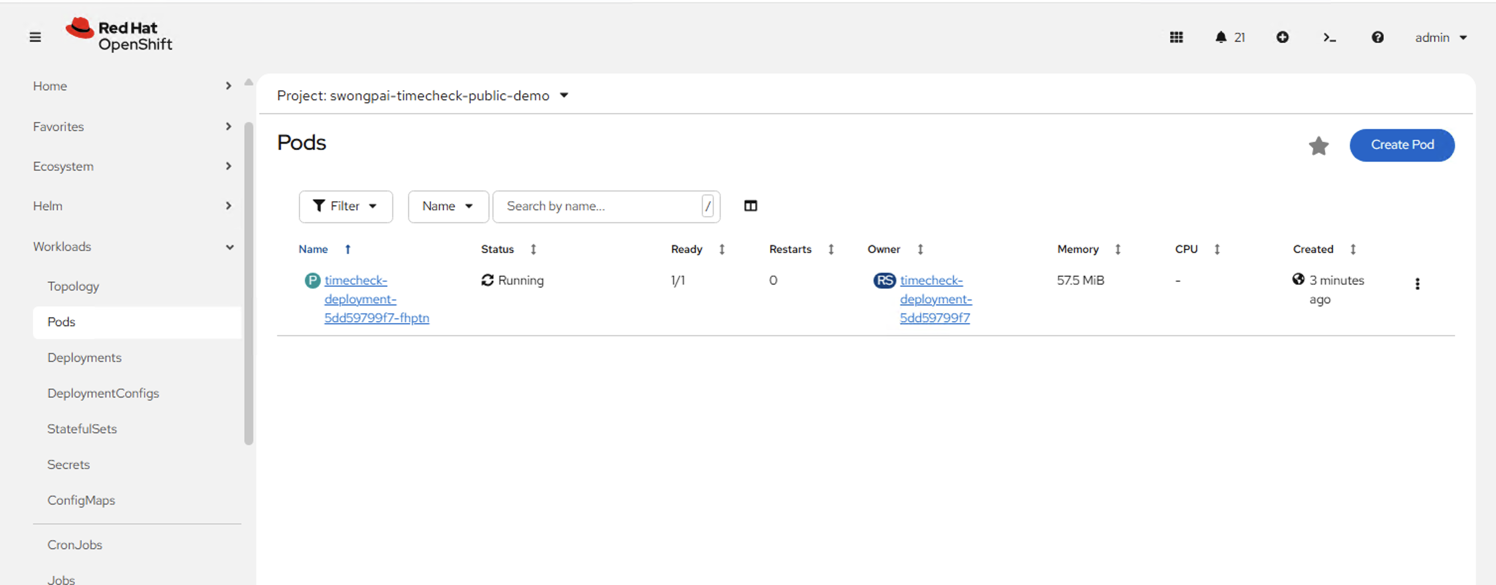
Task: Open the web terminal icon
Action: pos(1329,37)
